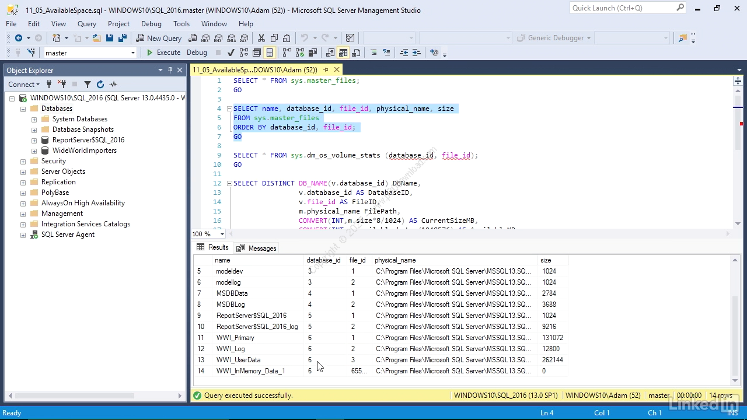Screen dimensions: 747x420
Task: Expand the WideWorldImporters database node
Action: tap(34, 151)
